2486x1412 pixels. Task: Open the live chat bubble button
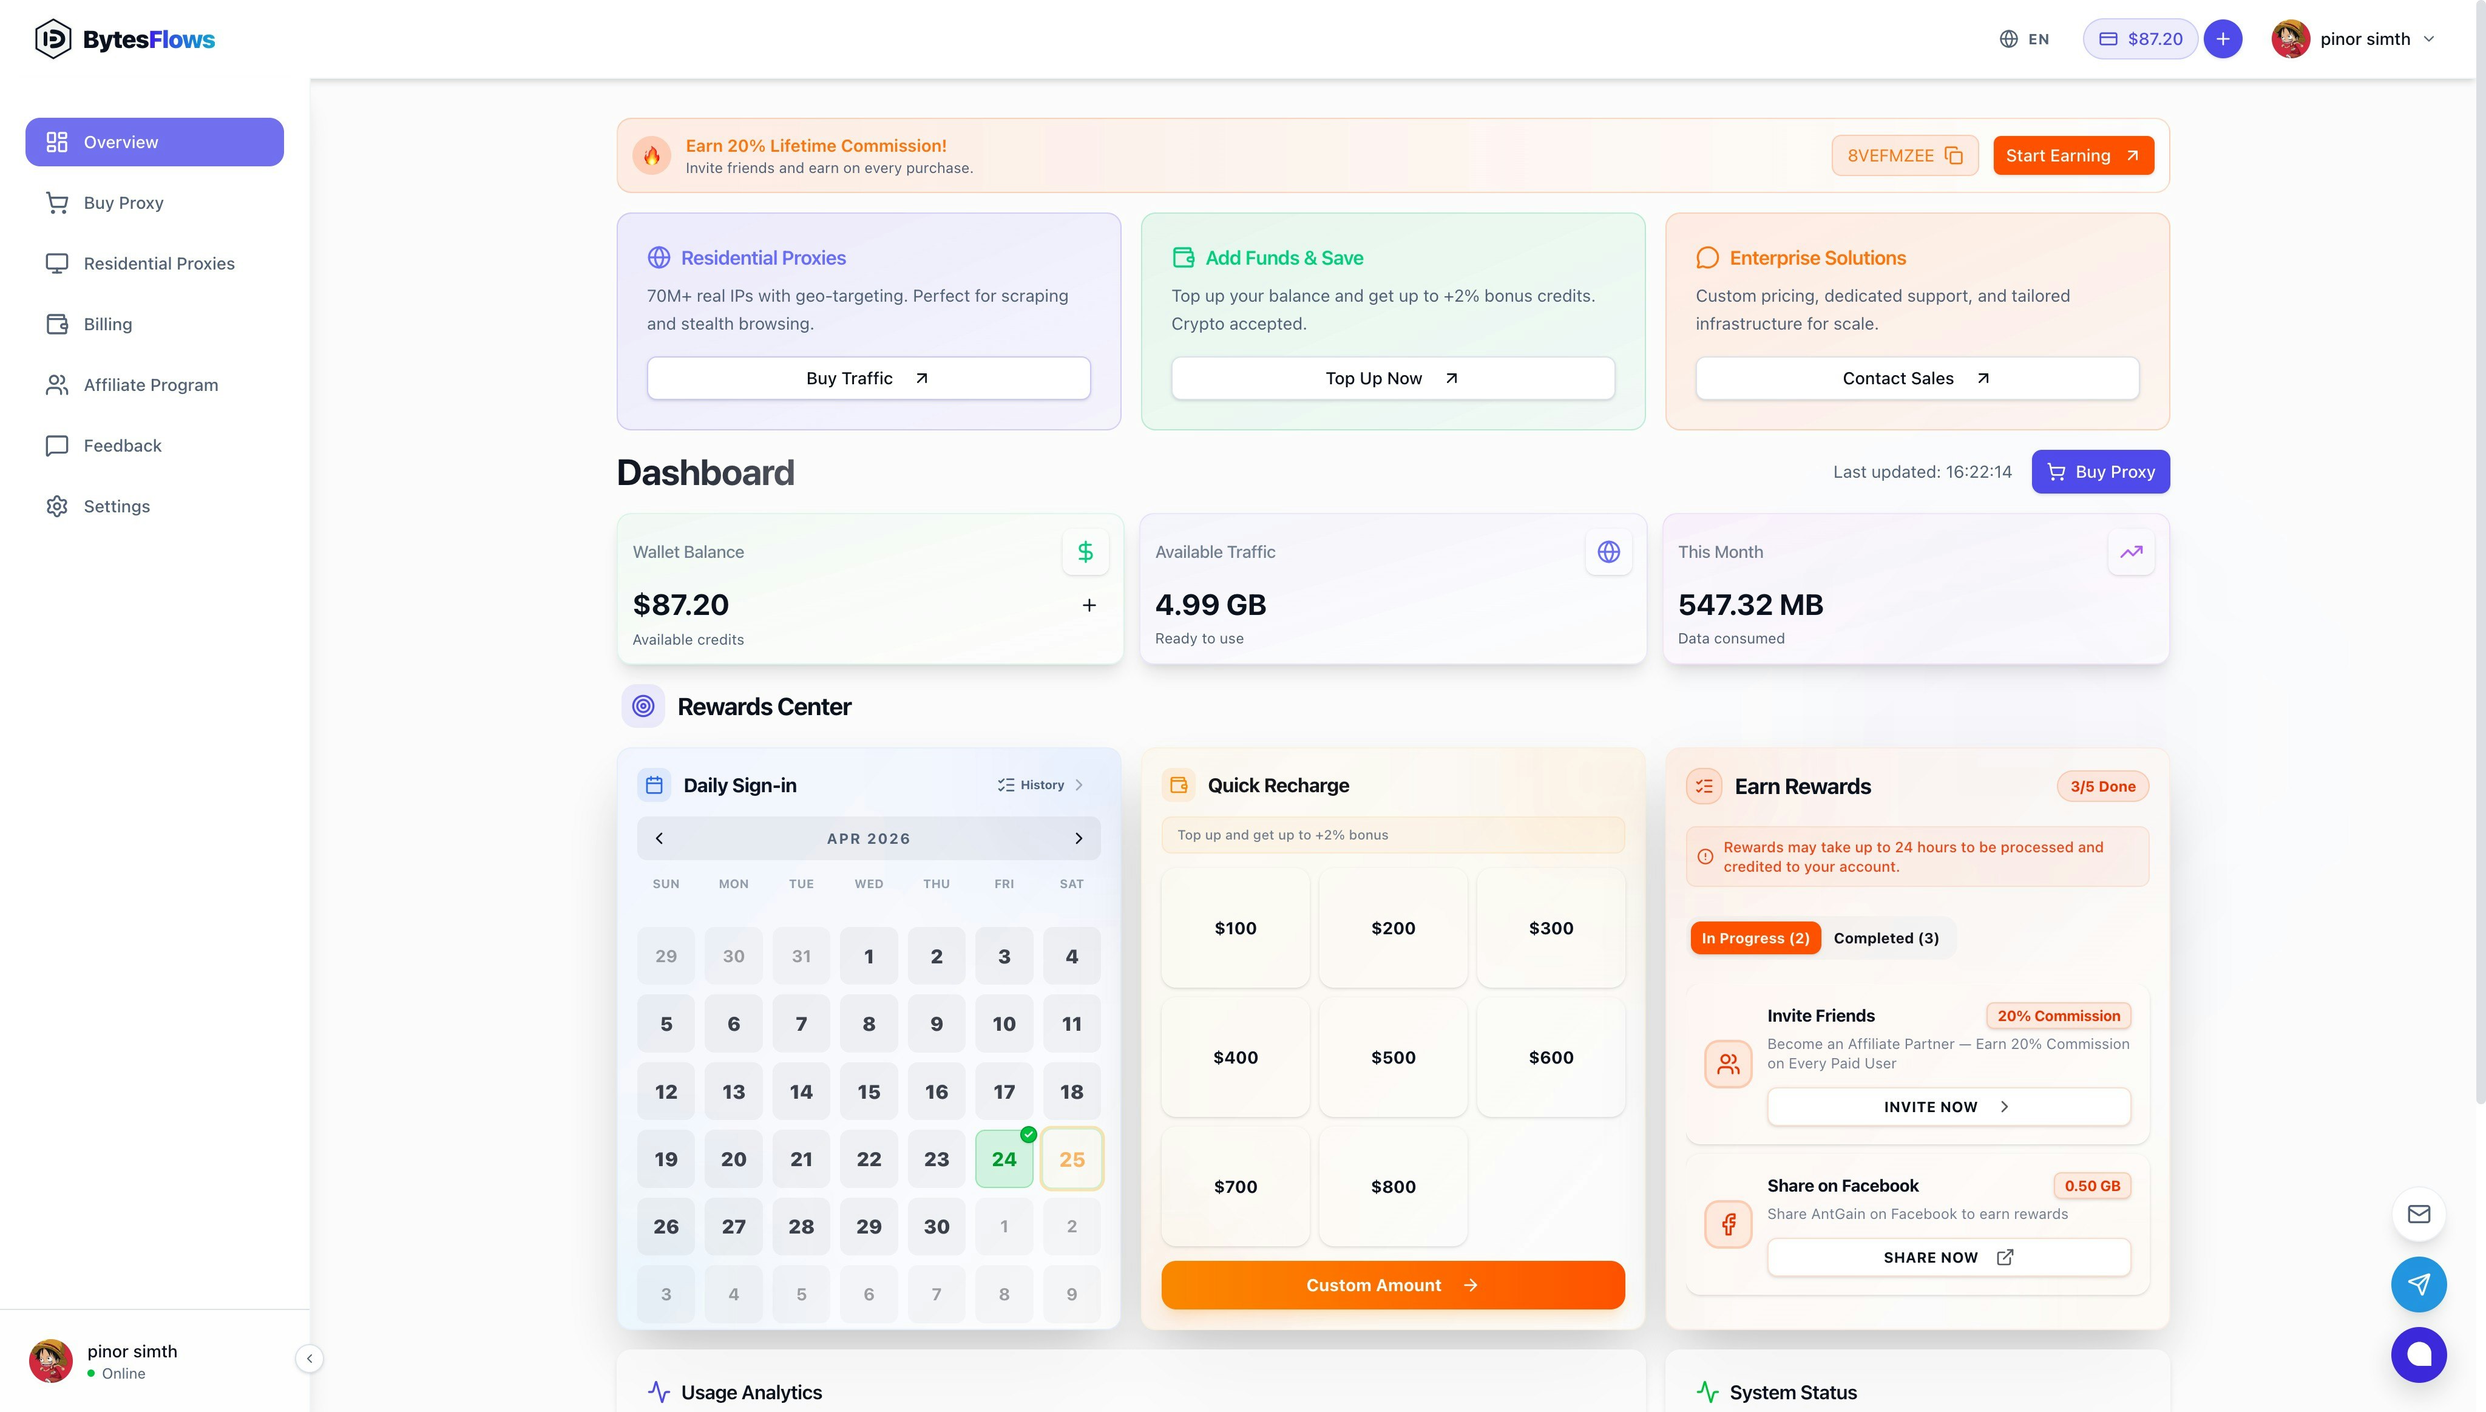pos(2418,1354)
